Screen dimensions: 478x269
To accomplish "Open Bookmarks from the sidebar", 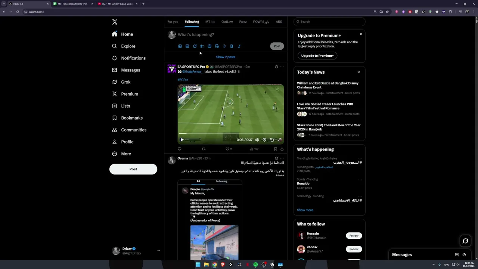I will [x=127, y=118].
